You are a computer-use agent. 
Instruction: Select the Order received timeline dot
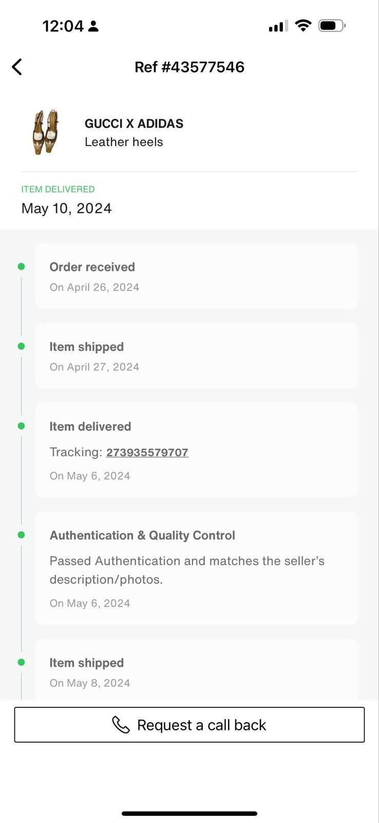coord(21,266)
